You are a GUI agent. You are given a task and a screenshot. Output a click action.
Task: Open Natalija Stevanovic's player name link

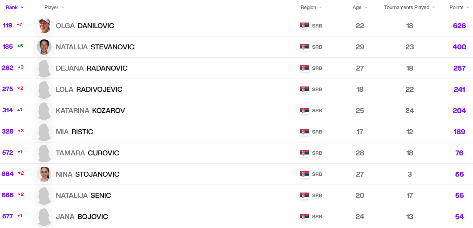[95, 47]
